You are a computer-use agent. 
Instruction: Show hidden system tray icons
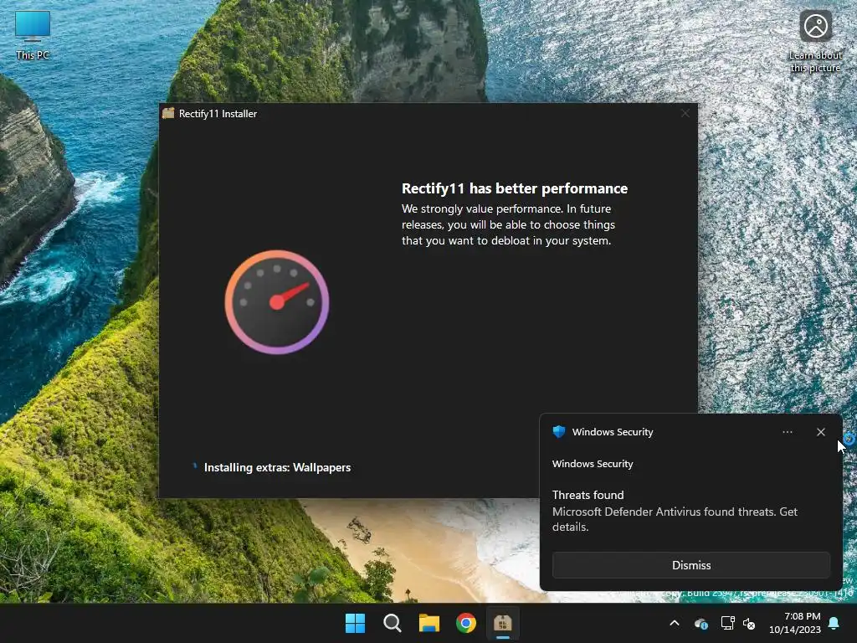tap(675, 623)
